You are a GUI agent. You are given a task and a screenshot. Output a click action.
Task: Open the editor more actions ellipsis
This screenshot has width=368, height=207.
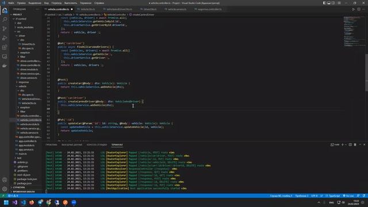pyautogui.click(x=364, y=9)
